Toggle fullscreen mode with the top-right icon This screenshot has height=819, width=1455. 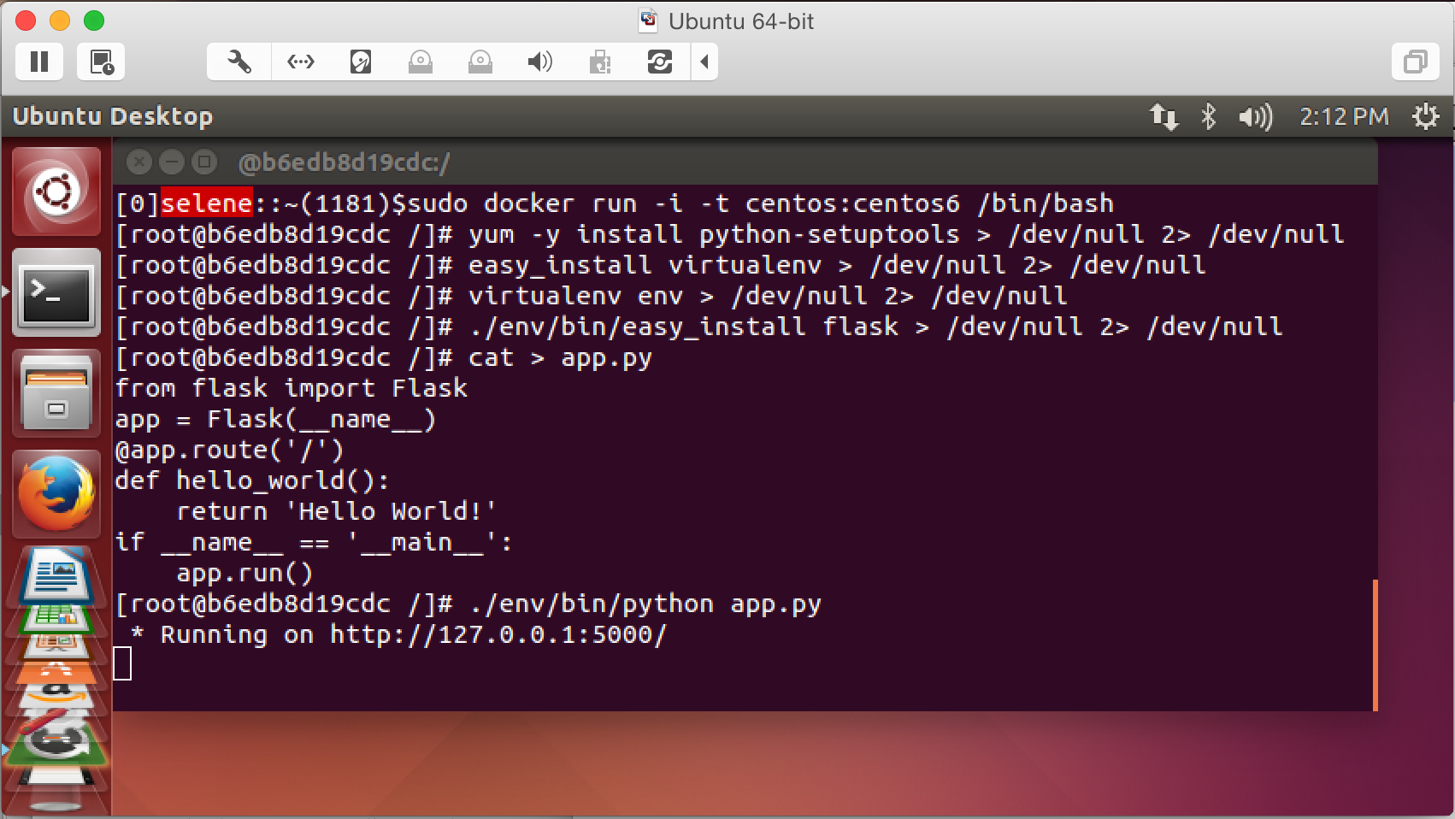(x=1417, y=61)
